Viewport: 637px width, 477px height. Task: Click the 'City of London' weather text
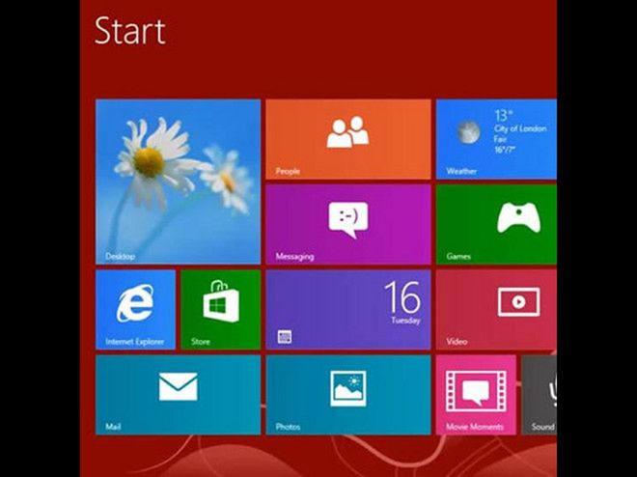[x=520, y=128]
